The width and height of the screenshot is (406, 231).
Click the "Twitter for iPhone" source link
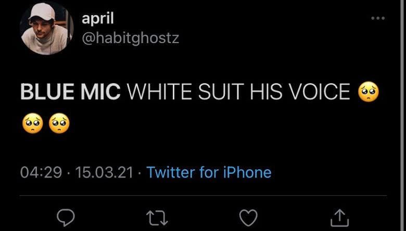click(x=209, y=172)
